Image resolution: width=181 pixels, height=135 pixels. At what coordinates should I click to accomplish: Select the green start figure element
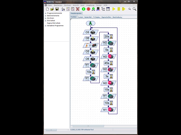pyautogui.click(x=90, y=23)
